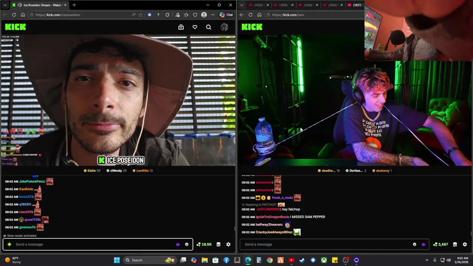Open the Edge profile avatar

coord(204,15)
